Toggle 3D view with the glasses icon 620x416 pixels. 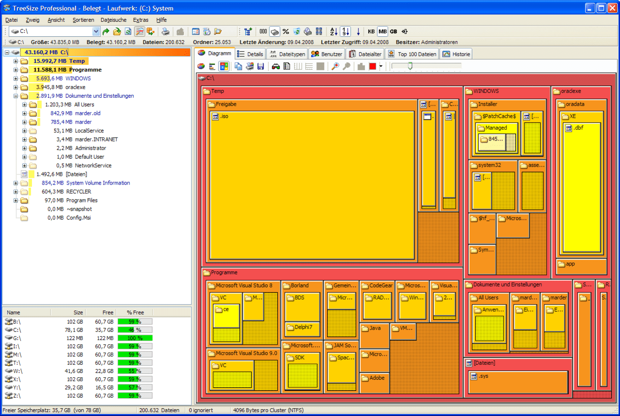[x=276, y=66]
